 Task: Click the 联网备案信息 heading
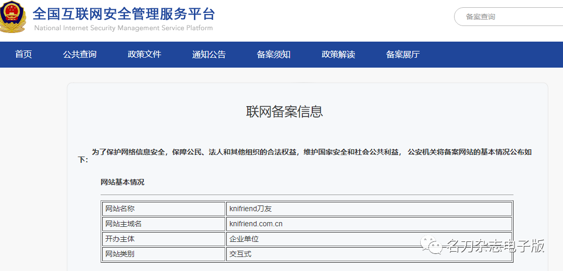pyautogui.click(x=285, y=111)
